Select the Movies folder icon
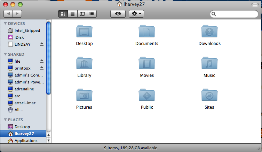This screenshot has height=152, width=262. 147,63
